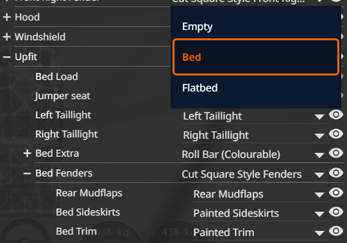Select the Bed Load tree item
This screenshot has width=347, height=243.
click(56, 77)
